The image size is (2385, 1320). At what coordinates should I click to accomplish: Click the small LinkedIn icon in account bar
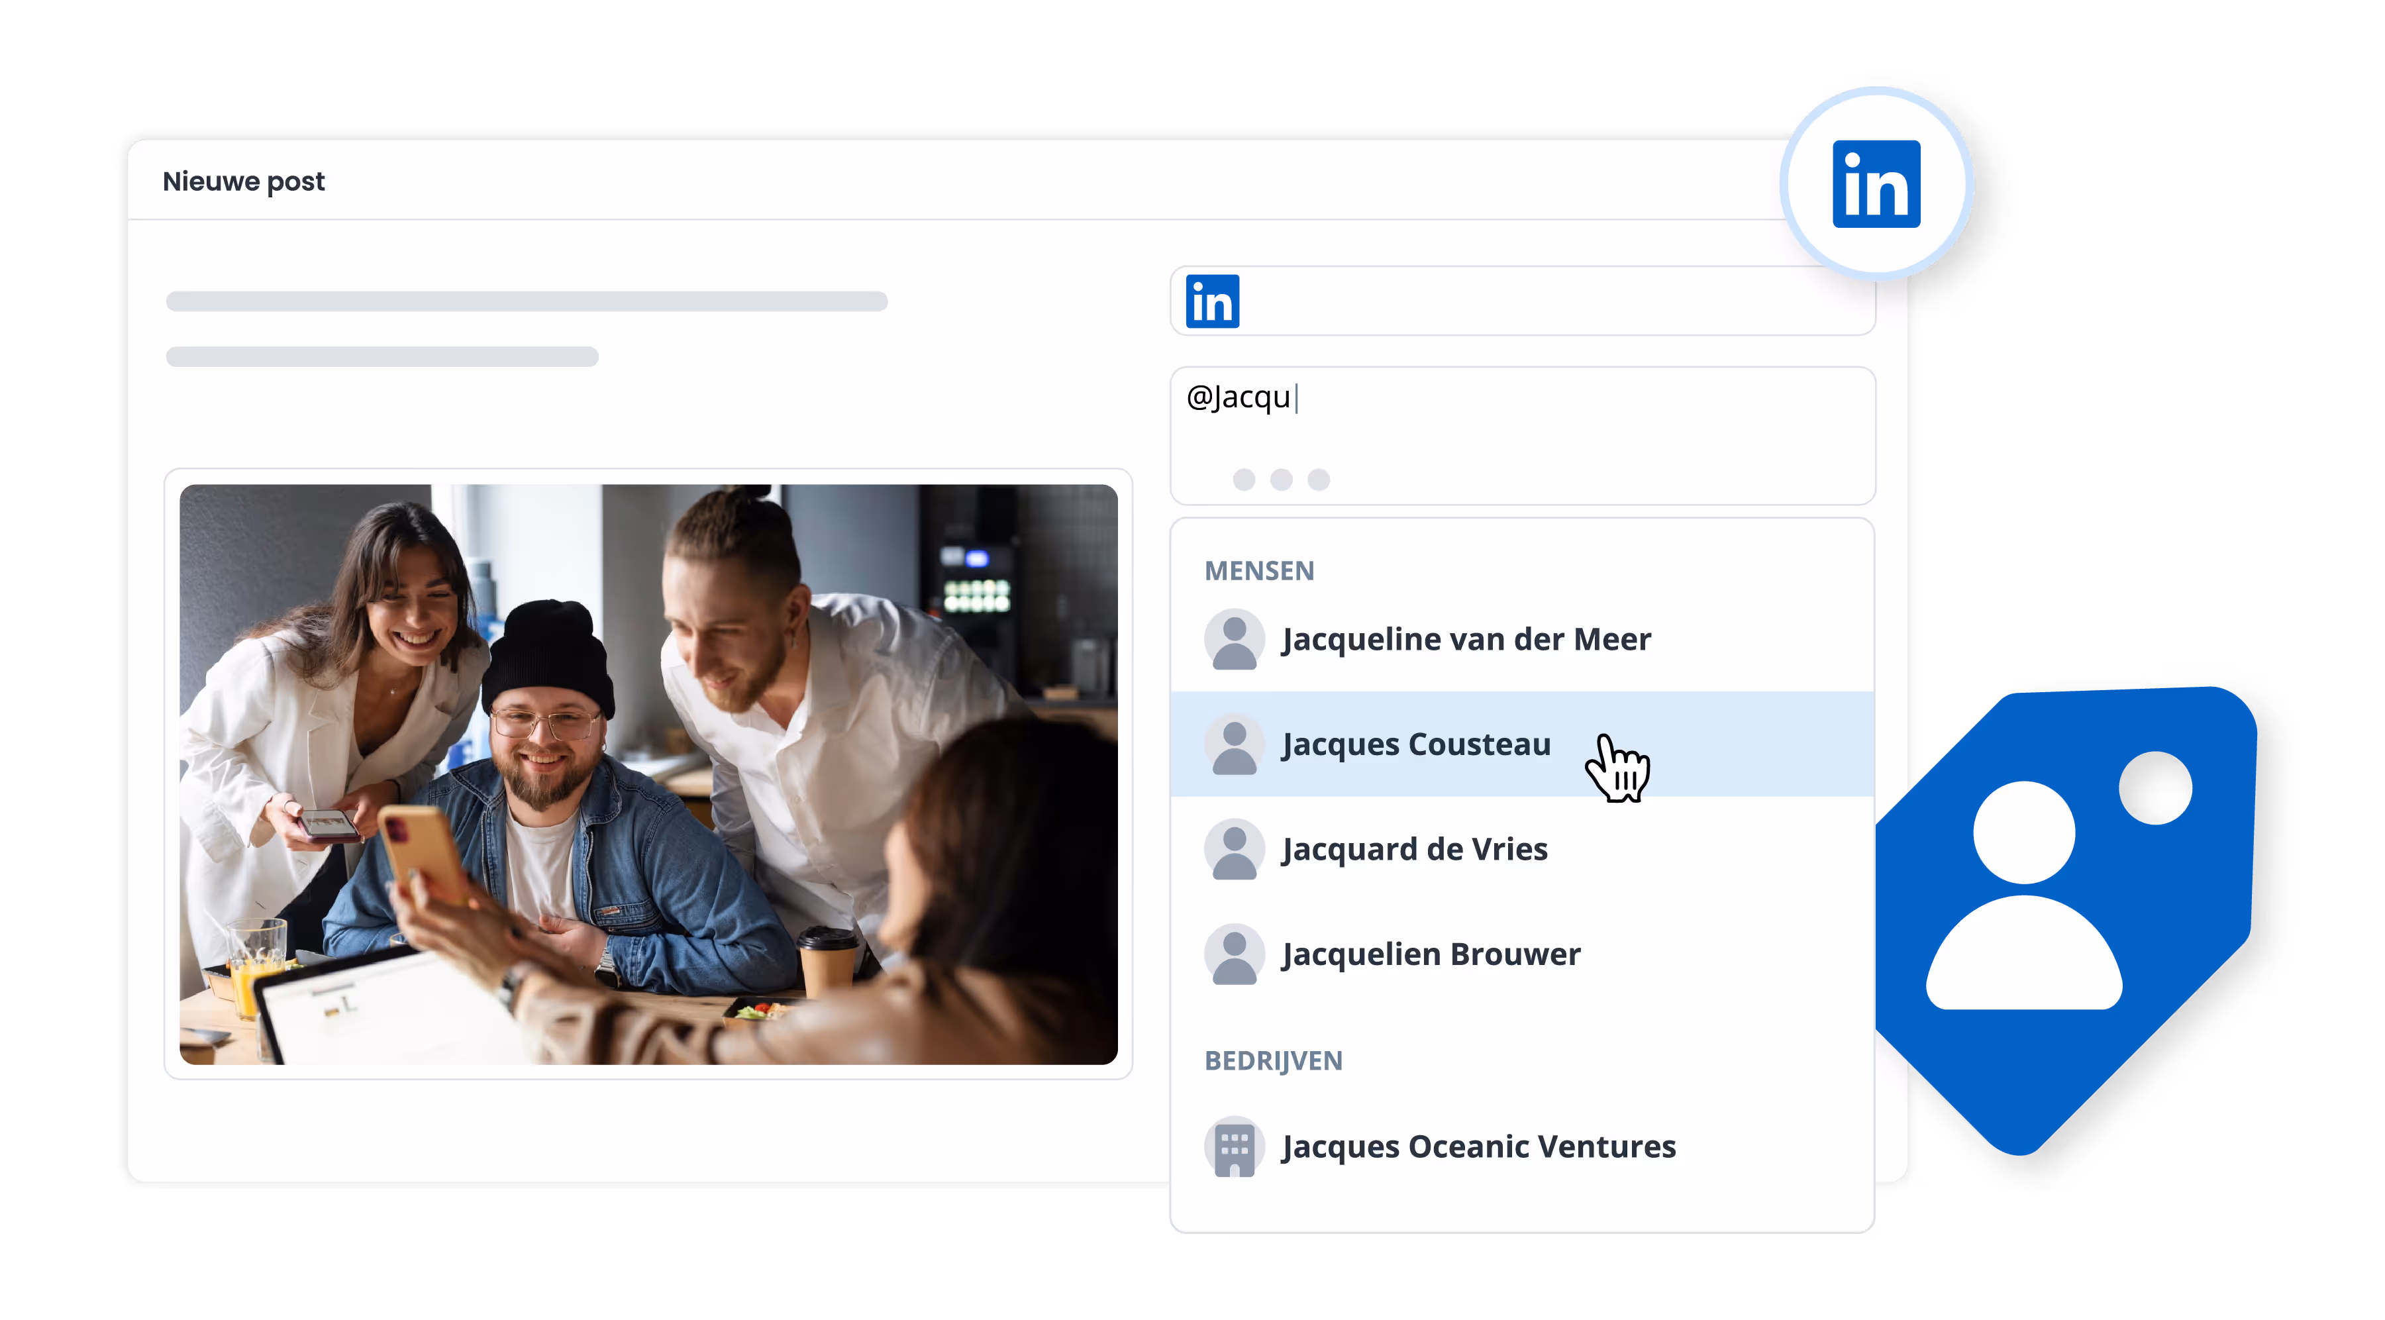point(1212,301)
